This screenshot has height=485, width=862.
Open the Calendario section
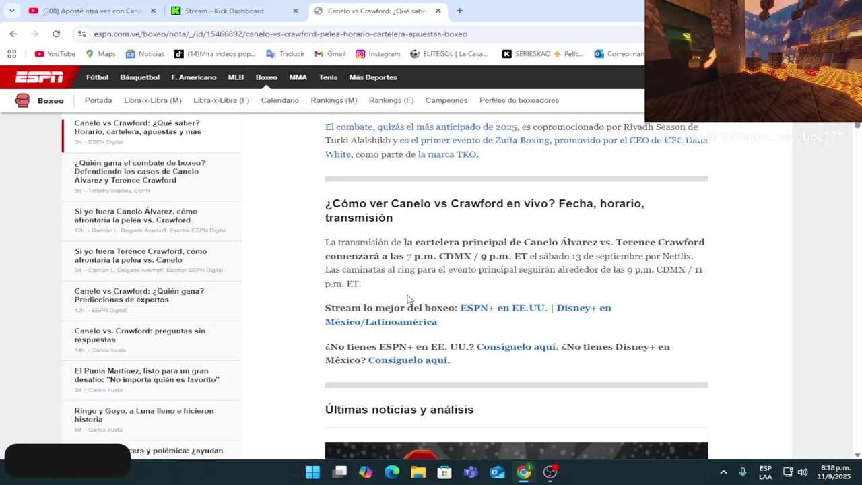coord(280,100)
